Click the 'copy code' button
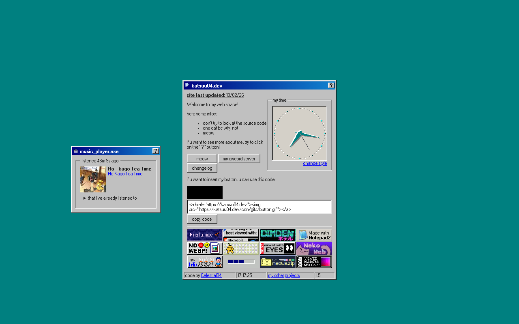The width and height of the screenshot is (519, 324). coord(202,219)
